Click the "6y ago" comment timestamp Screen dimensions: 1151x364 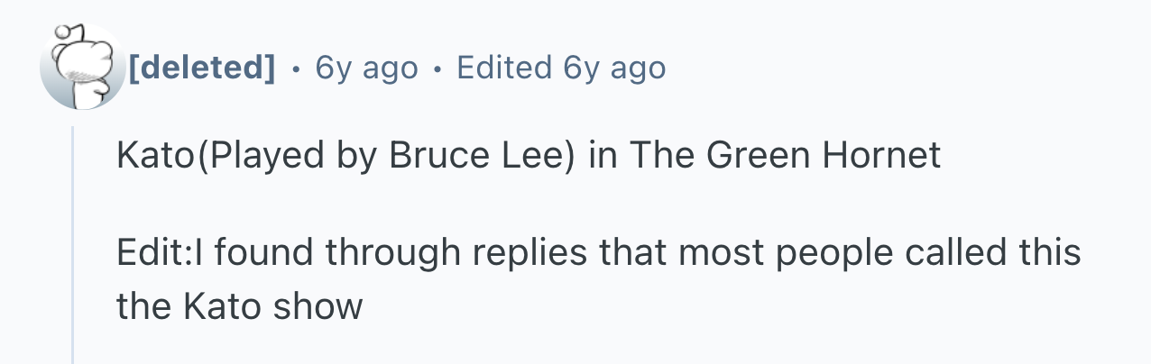(x=366, y=68)
